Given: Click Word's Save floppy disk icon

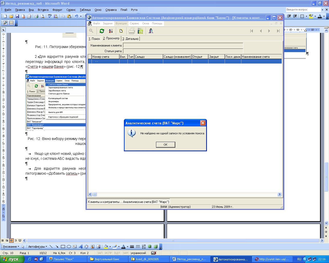Looking at the screenshot, I should [x=17, y=16].
